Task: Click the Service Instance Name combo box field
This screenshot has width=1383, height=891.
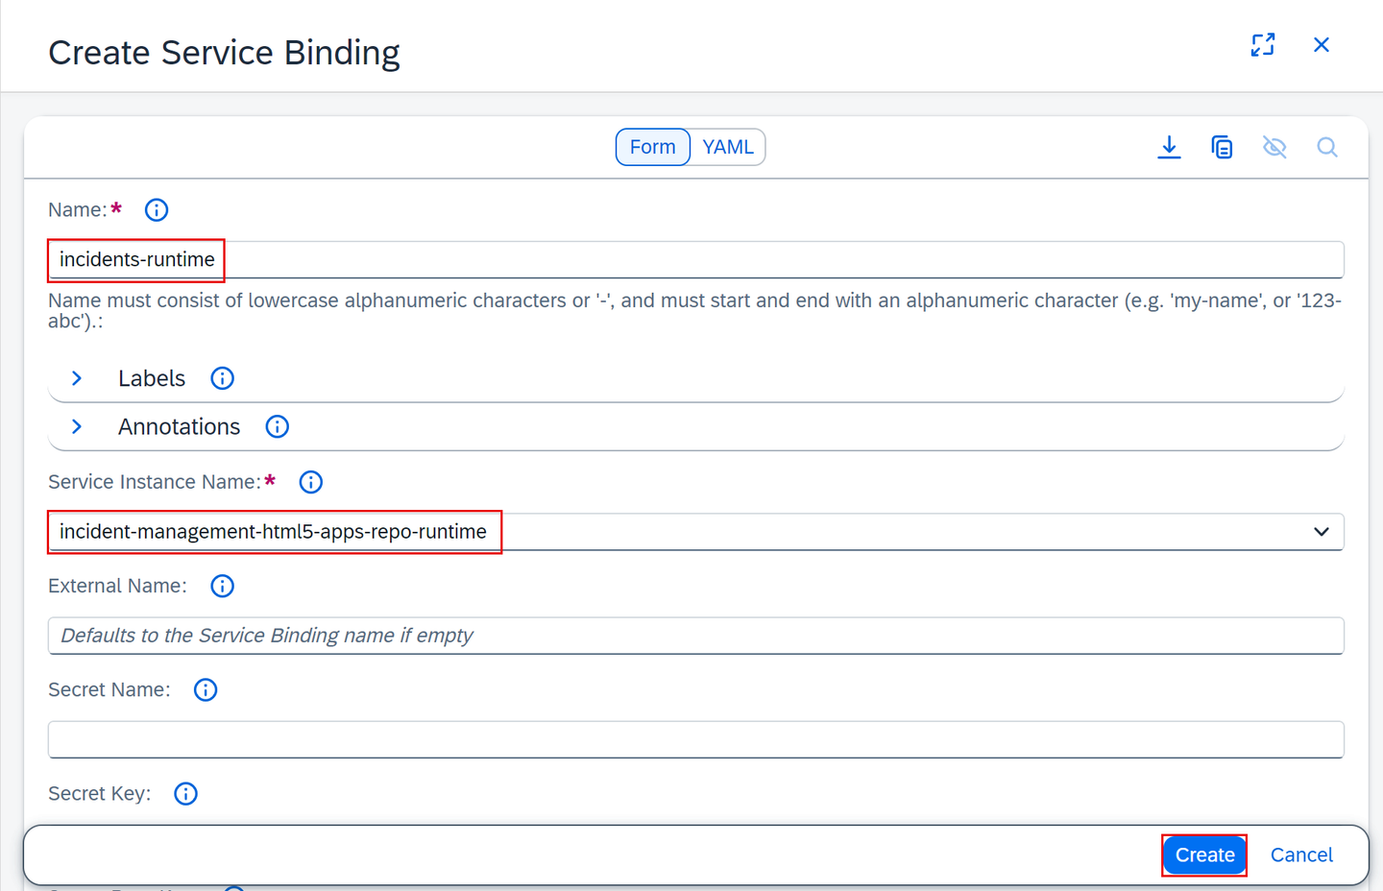Action: pos(695,532)
